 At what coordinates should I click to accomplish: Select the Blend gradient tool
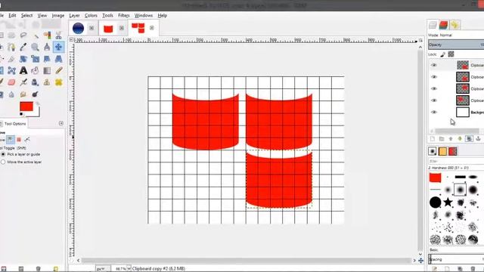click(47, 70)
